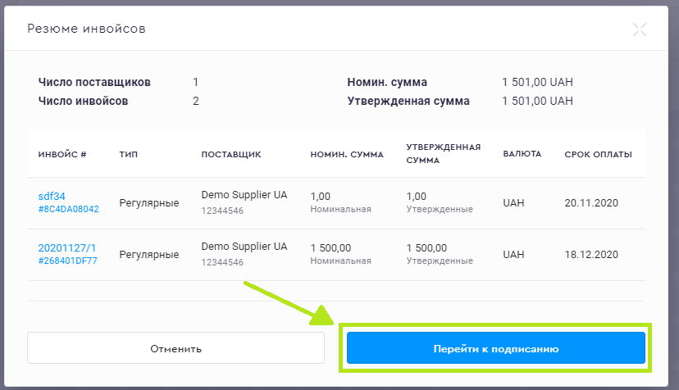Click the 18.12.2020 payment due date

590,254
